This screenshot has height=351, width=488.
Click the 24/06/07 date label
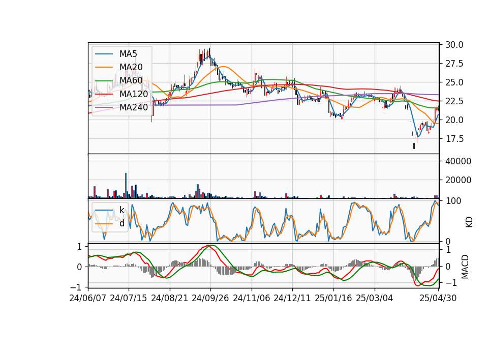(x=88, y=298)
